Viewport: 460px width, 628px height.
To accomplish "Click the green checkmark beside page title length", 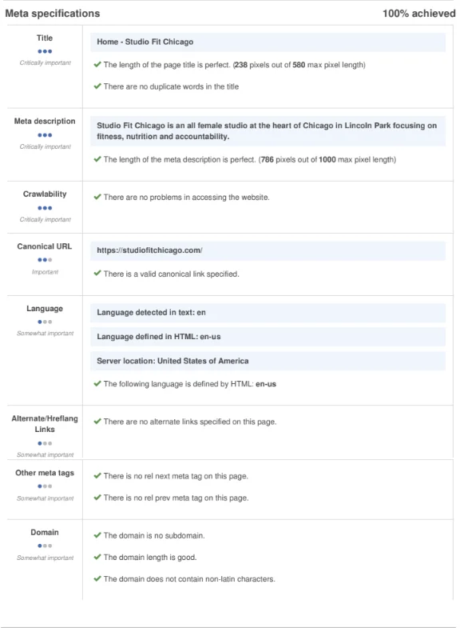I will [x=97, y=65].
